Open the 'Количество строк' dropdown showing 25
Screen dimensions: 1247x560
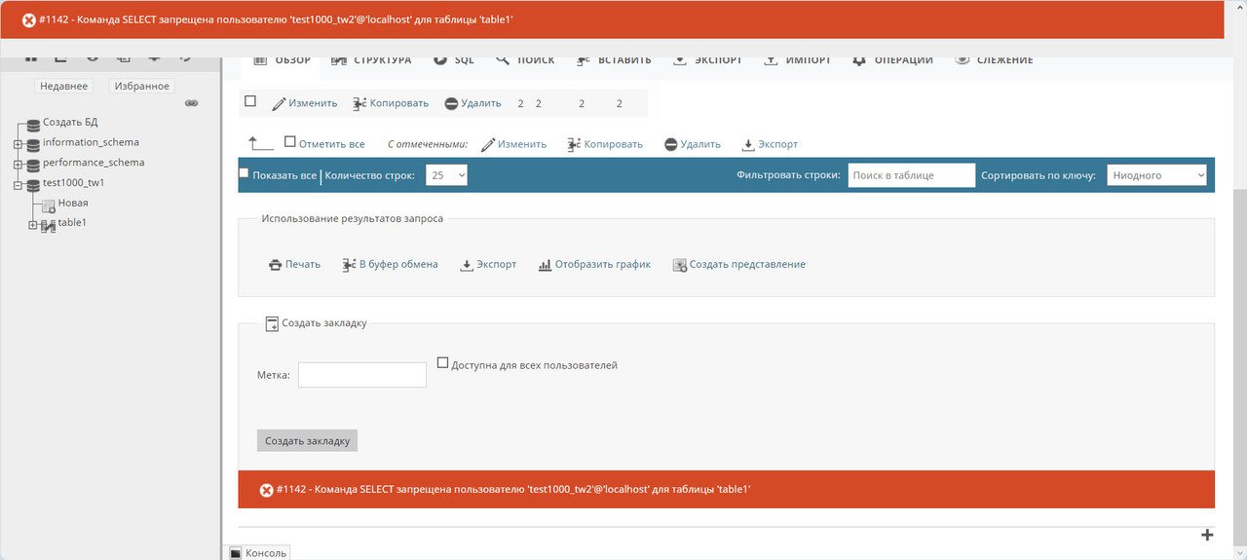coord(446,175)
